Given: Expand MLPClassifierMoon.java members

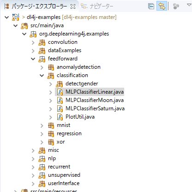Looking at the screenshot, I should pos(51,101).
